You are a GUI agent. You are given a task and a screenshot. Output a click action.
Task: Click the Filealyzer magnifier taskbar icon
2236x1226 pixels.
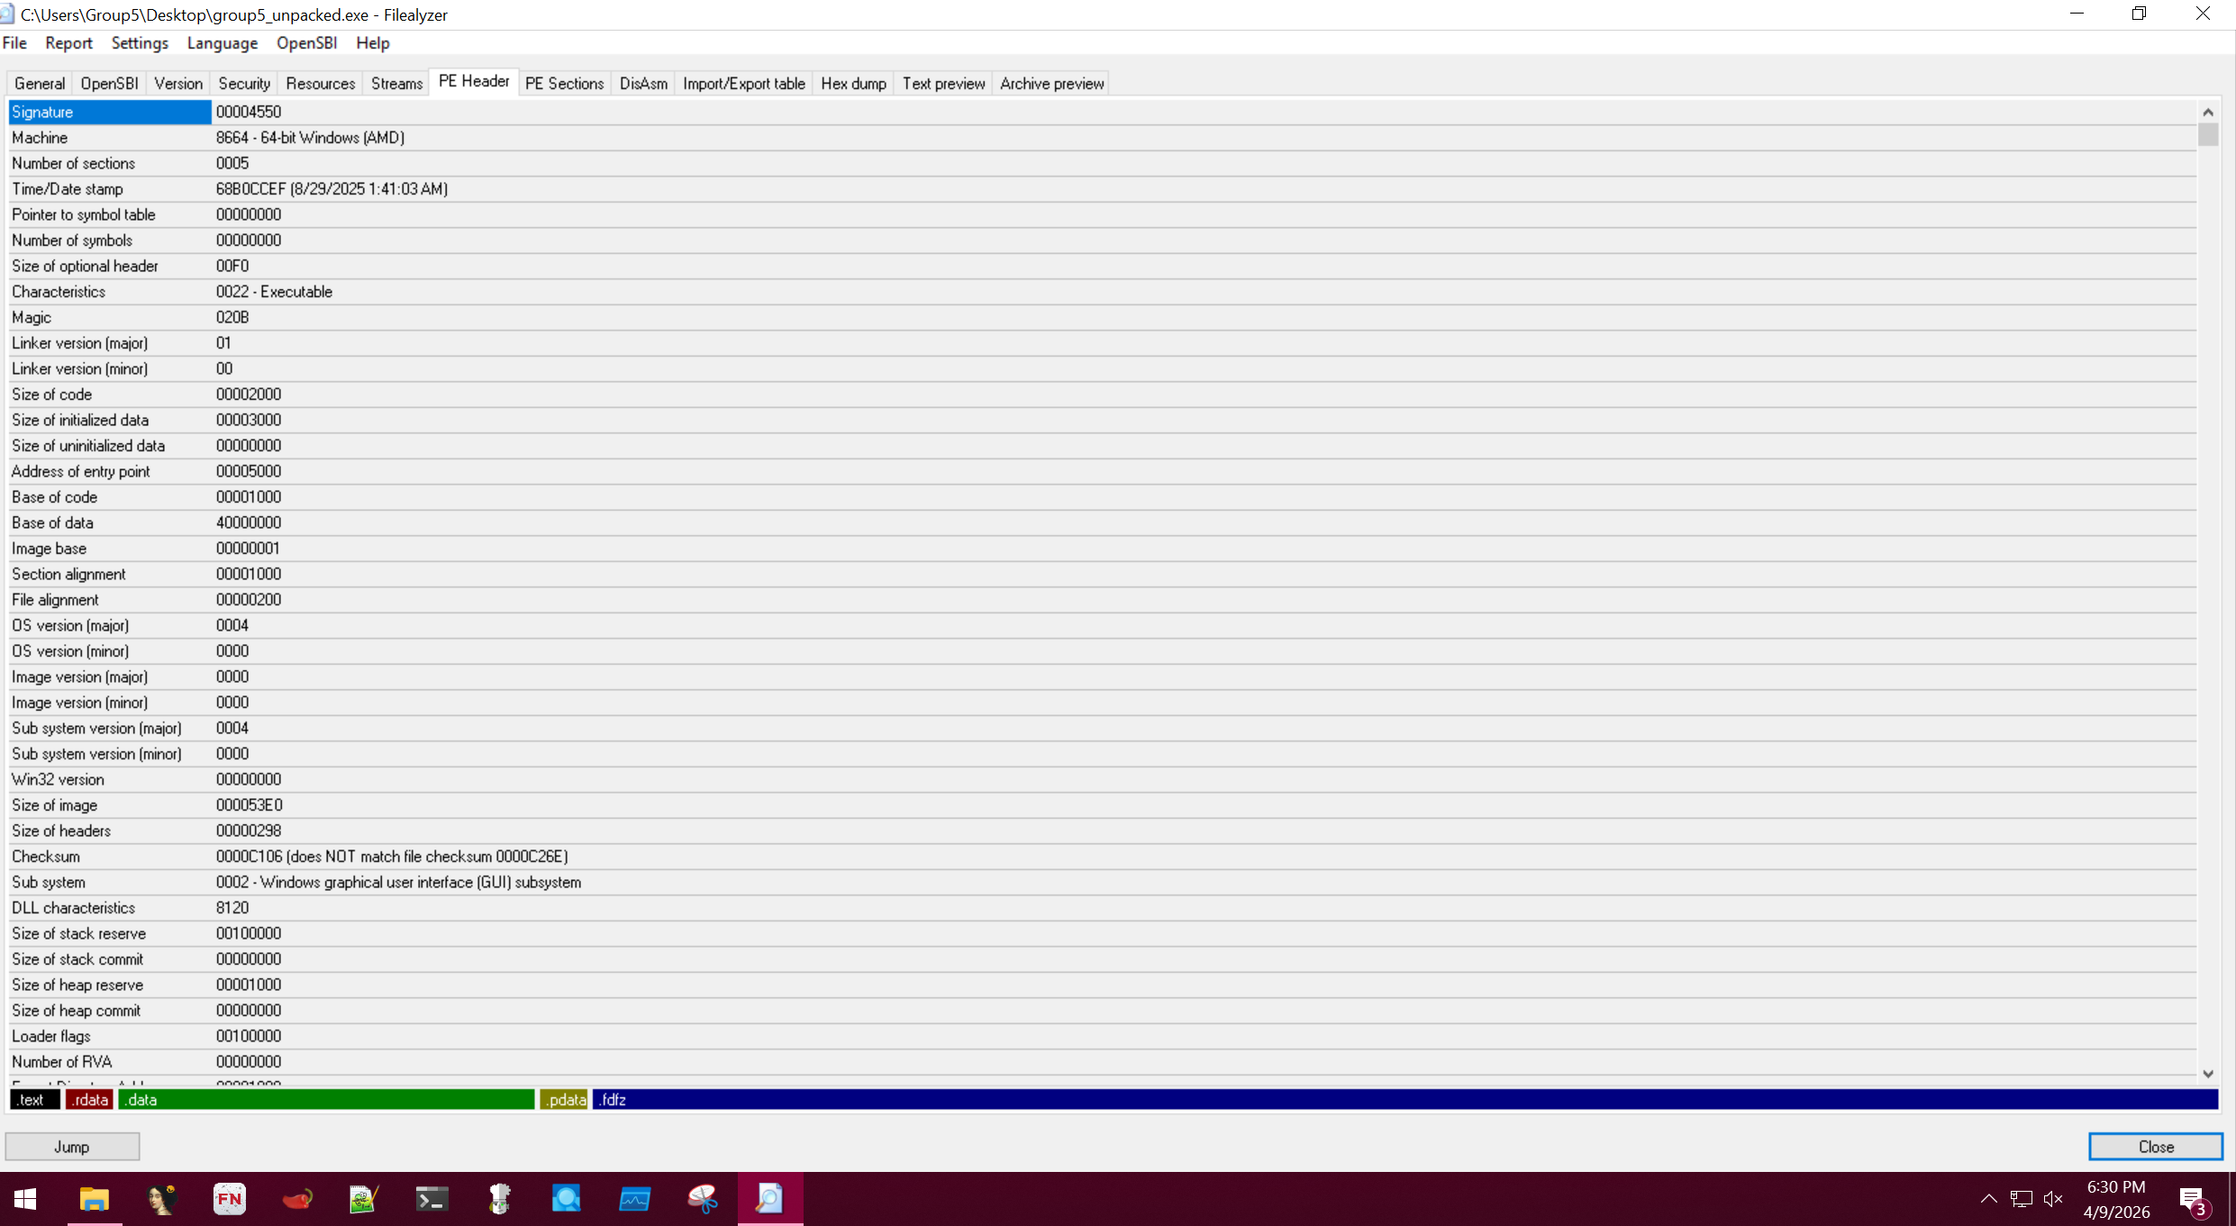[x=770, y=1199]
